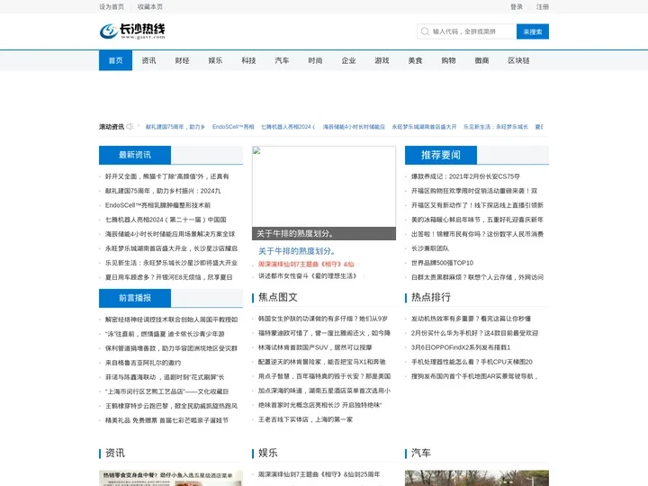Screen dimensions: 648x486
Task: Open article 3月6日OPPOFindX2系列发布搭载1
Action: 461,347
